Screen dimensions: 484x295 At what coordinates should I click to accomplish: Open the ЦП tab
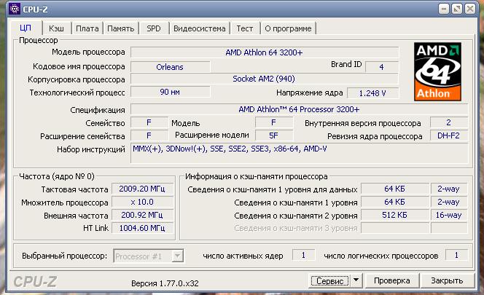(26, 28)
